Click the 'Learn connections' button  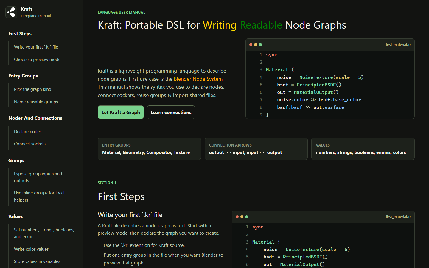171,112
